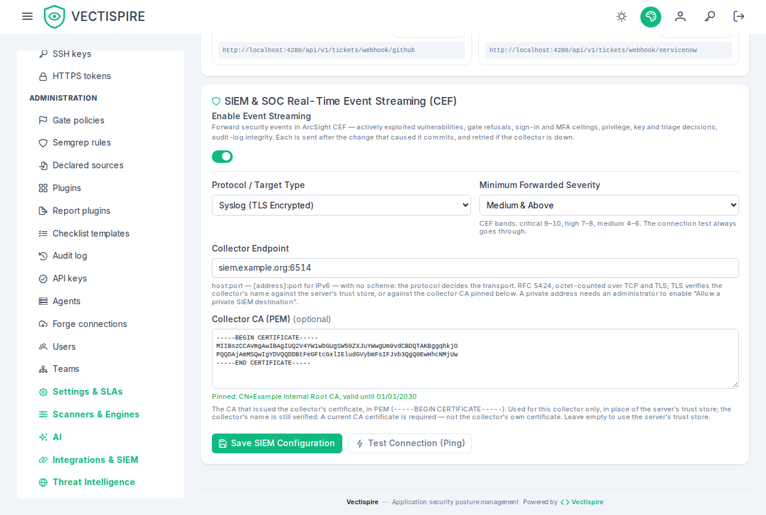766x515 pixels.
Task: Click Test Connection (Ping)
Action: [410, 443]
